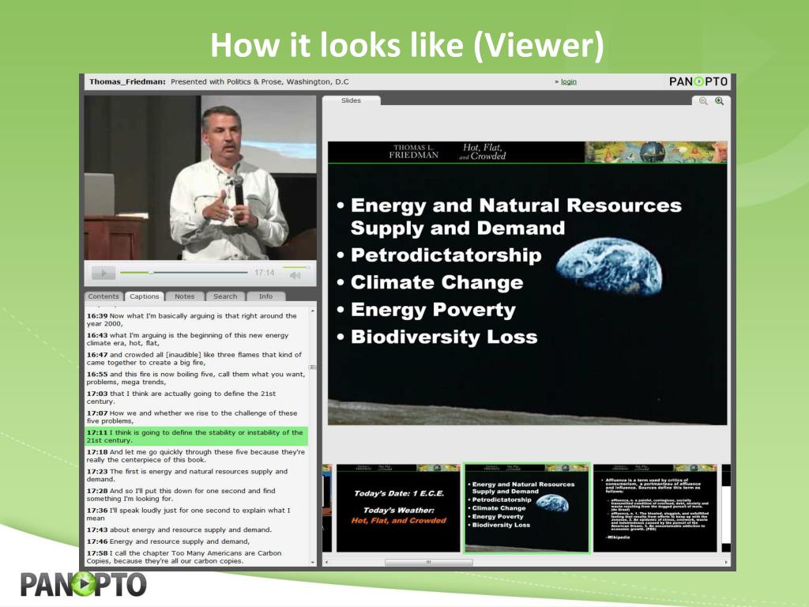Click the Thomas_Friedman session title
Screen dimensions: 809x607
coord(127,81)
